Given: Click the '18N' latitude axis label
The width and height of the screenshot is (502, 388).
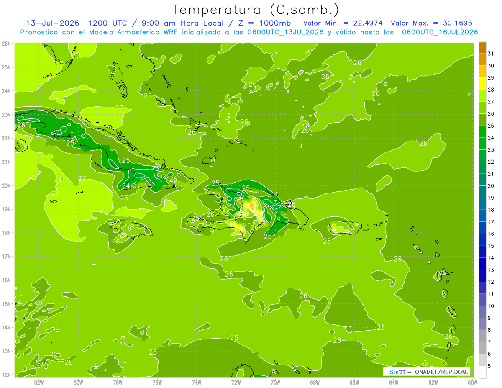Looking at the screenshot, I should tap(6, 233).
